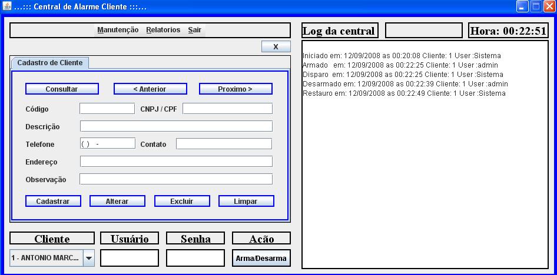The image size is (557, 275).
Task: Click the Consultar button
Action: (62, 89)
